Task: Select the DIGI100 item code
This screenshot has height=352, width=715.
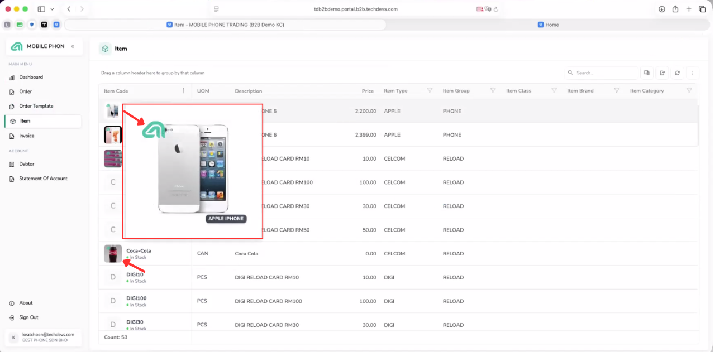Action: pyautogui.click(x=136, y=298)
